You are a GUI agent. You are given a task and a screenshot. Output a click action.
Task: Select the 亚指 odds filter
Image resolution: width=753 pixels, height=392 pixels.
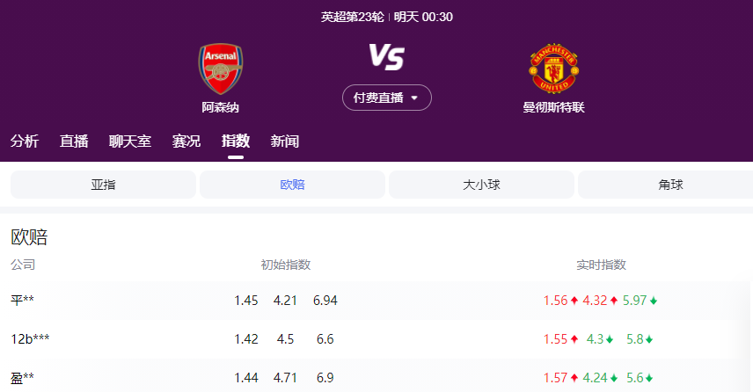pyautogui.click(x=103, y=185)
